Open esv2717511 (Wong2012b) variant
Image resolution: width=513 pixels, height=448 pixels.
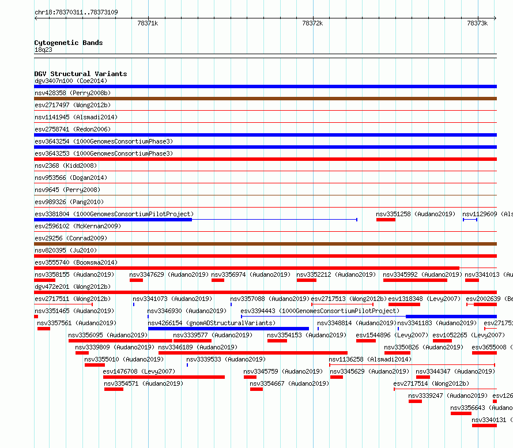click(x=73, y=299)
